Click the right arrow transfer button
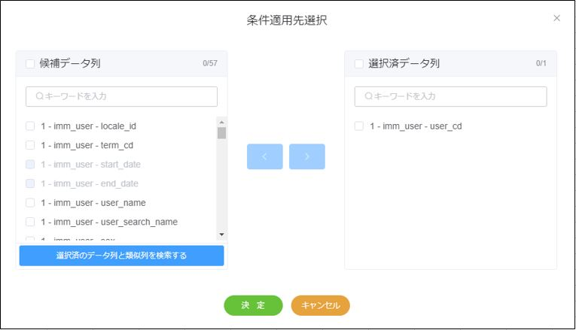The width and height of the screenshot is (576, 330). [306, 156]
